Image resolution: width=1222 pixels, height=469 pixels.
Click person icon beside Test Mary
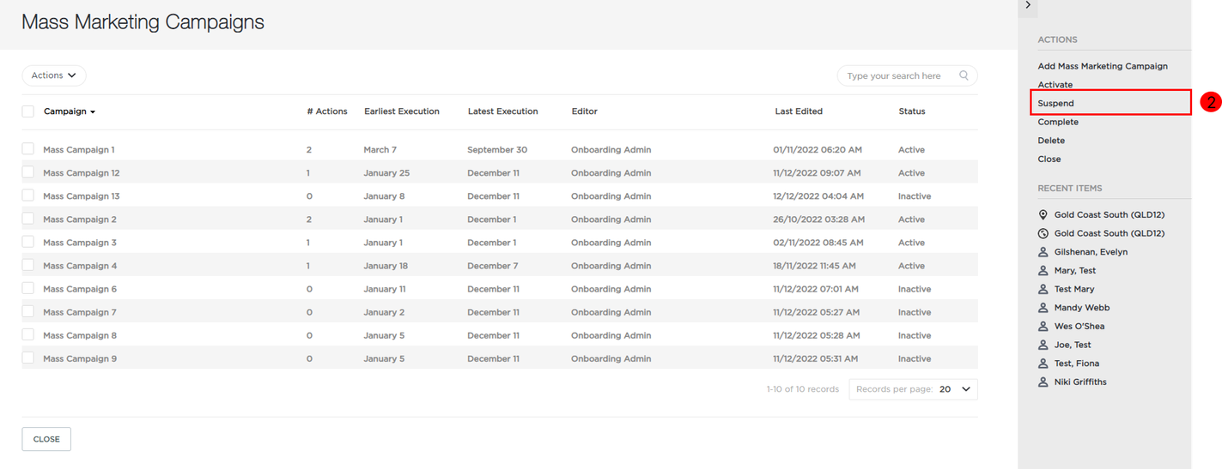pyautogui.click(x=1043, y=289)
